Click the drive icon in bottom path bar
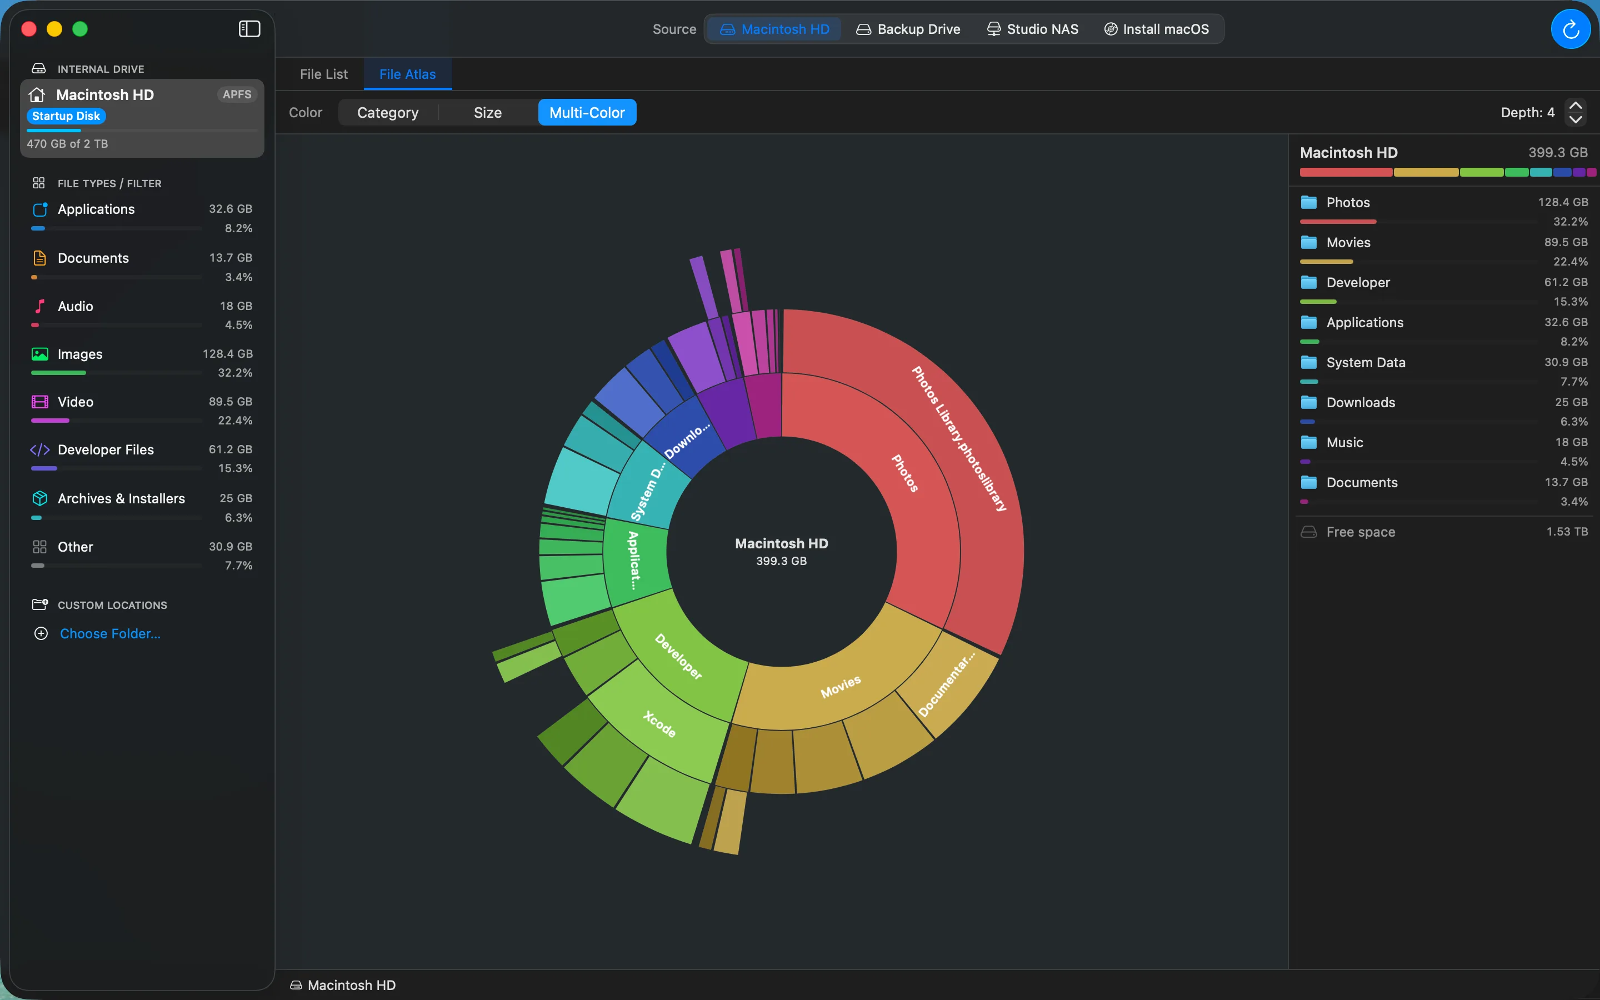 296,986
